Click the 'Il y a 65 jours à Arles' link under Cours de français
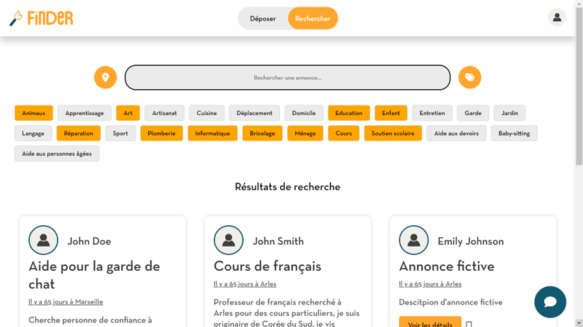Image resolution: width=583 pixels, height=327 pixels. point(244,284)
